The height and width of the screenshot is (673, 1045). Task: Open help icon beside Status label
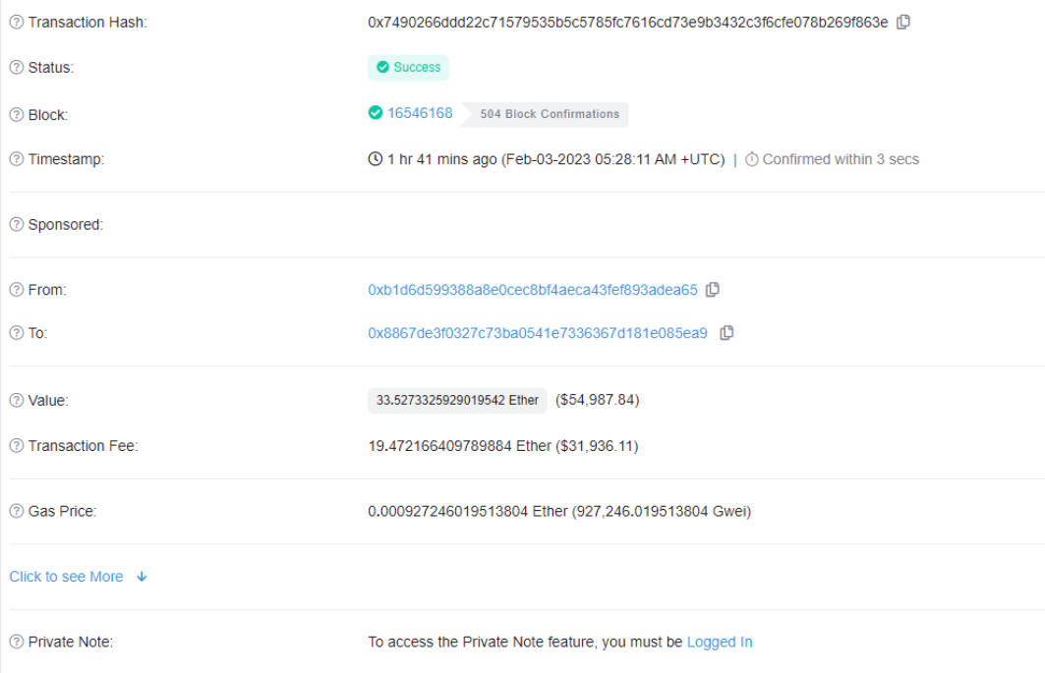click(17, 67)
